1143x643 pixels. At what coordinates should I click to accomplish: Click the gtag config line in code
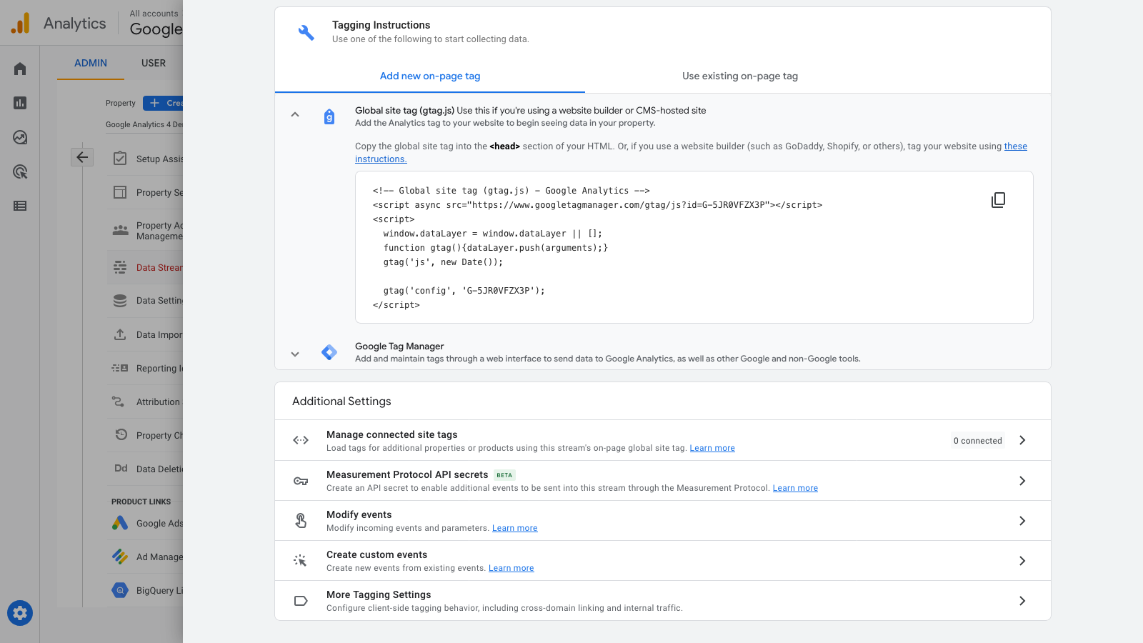464,291
